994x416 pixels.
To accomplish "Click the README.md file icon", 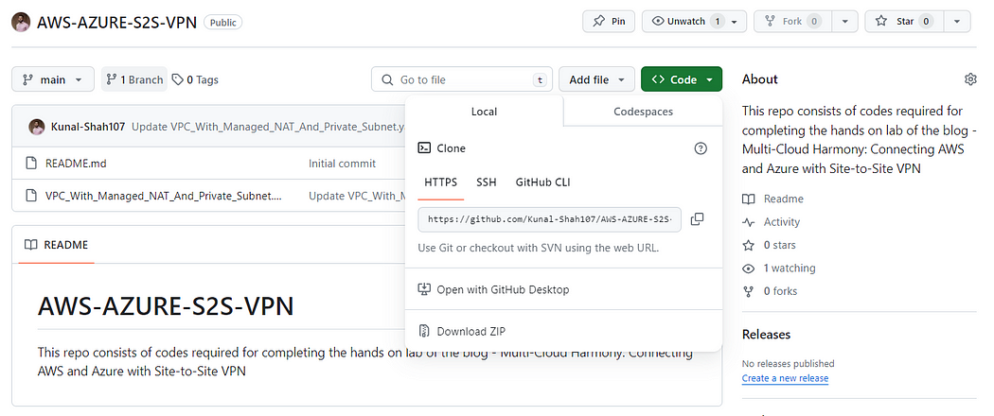I will pyautogui.click(x=30, y=164).
